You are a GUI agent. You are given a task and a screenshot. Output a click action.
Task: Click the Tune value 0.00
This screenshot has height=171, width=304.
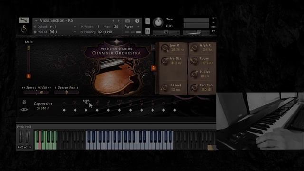pos(169,26)
